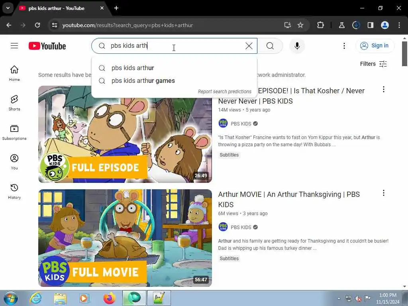Sign in to YouTube
This screenshot has width=408, height=306.
pos(375,46)
